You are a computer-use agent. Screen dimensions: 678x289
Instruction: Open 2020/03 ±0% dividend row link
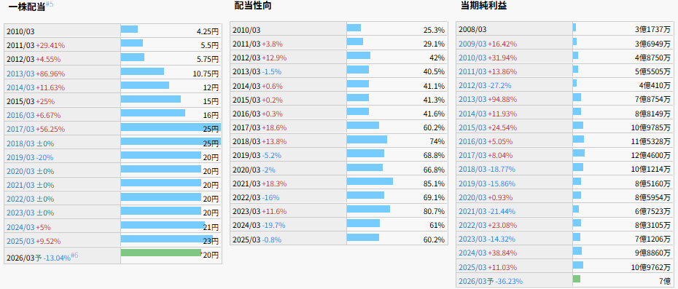pyautogui.click(x=20, y=171)
